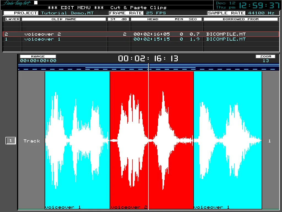Click the white square beside Fairlight logo

coord(36,2)
